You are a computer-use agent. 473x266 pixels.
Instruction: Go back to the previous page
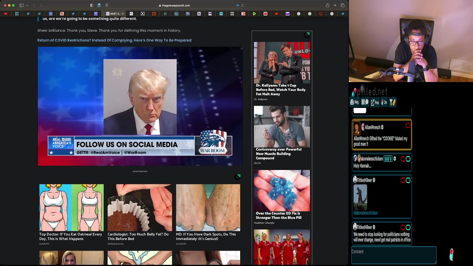point(34,6)
